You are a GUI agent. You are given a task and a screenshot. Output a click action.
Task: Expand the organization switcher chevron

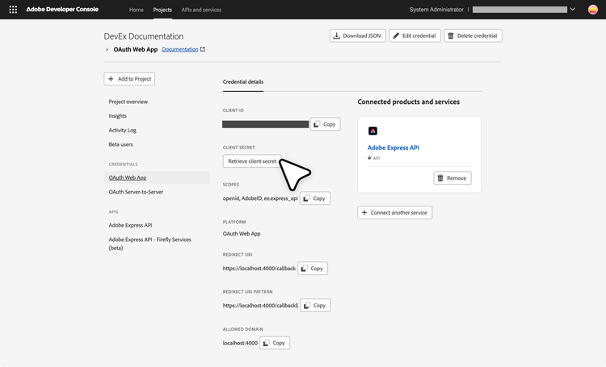click(573, 9)
